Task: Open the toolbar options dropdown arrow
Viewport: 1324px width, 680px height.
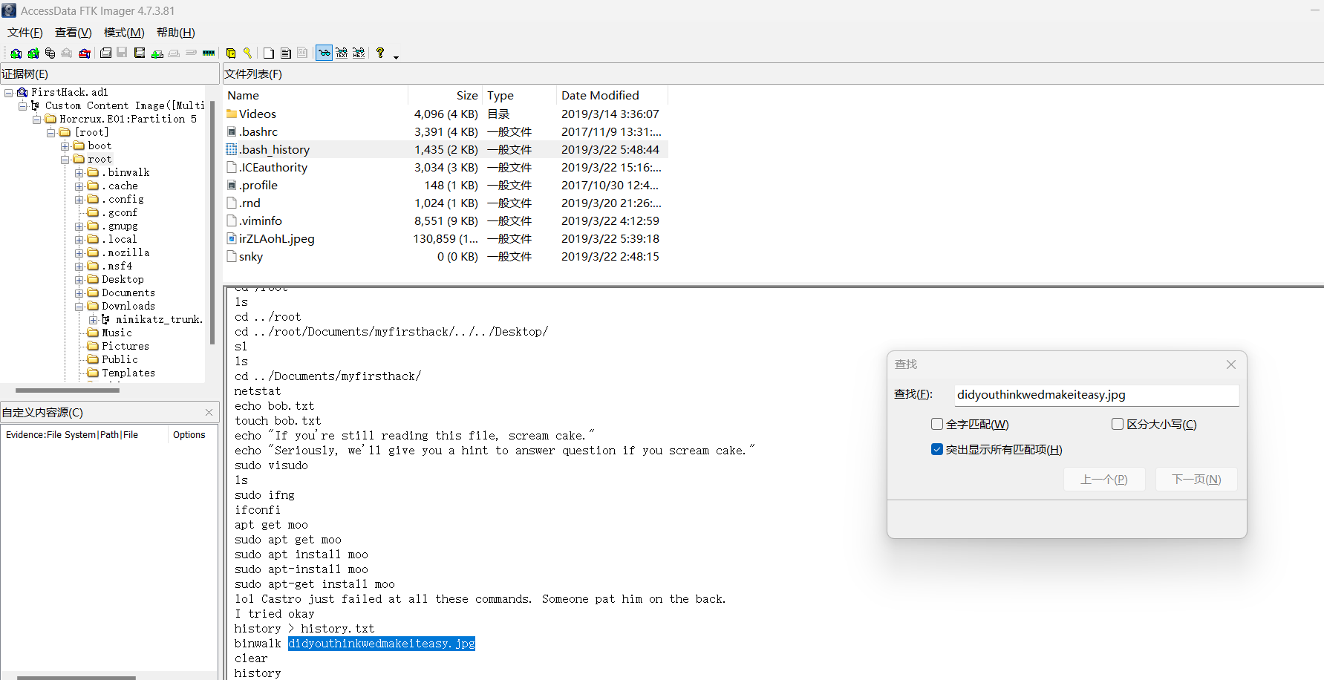Action: [x=397, y=56]
